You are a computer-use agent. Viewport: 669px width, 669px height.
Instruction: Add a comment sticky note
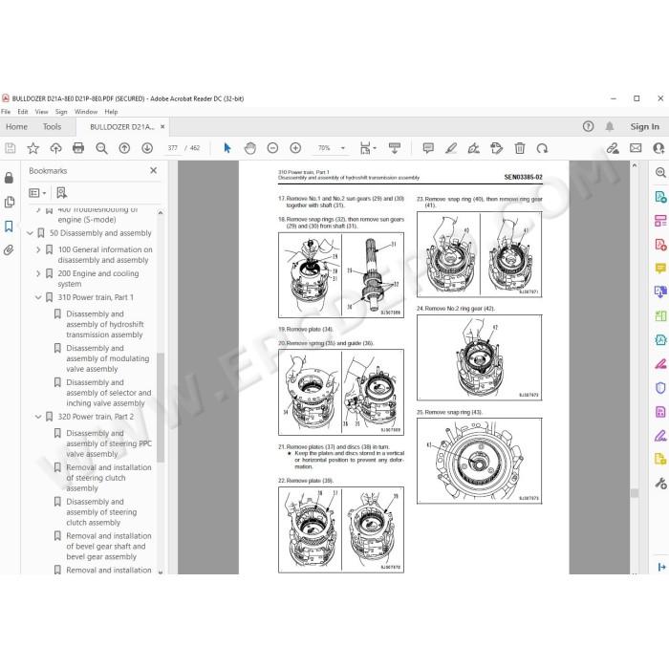(x=428, y=148)
